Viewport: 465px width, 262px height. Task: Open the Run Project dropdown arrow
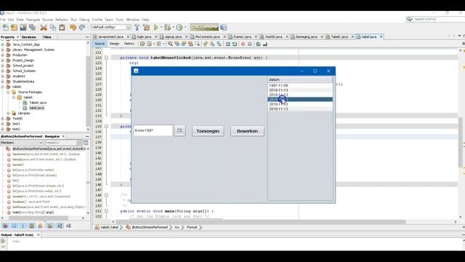pyautogui.click(x=161, y=28)
